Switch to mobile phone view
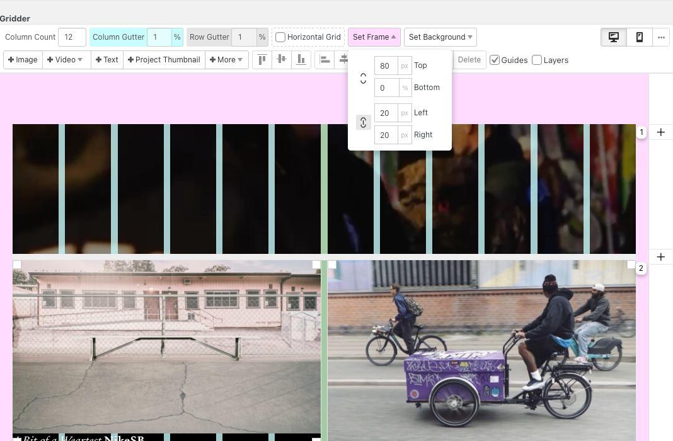 [639, 37]
